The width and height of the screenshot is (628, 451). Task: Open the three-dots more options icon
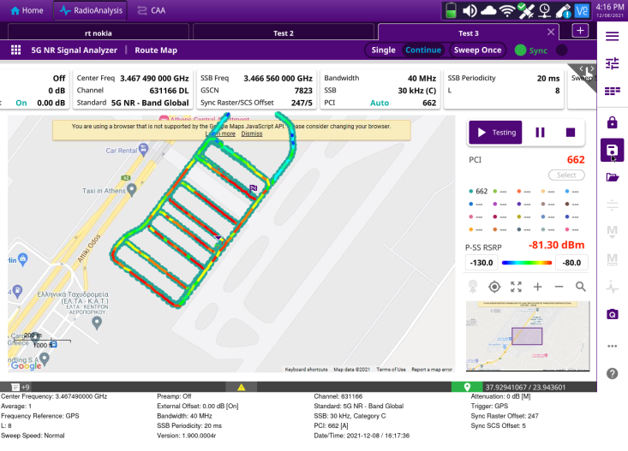click(x=612, y=346)
